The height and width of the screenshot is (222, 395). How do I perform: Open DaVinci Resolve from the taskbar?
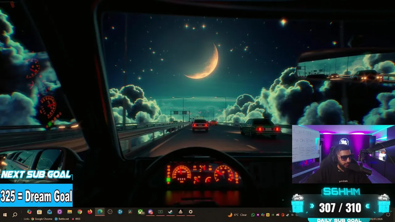pyautogui.click(x=130, y=212)
